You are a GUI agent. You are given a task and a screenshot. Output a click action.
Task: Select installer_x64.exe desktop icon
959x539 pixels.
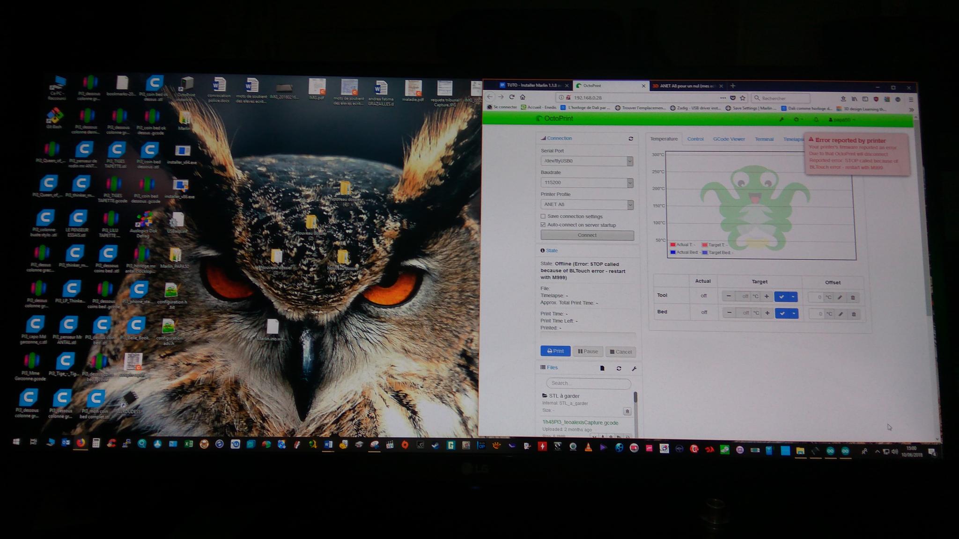[182, 154]
